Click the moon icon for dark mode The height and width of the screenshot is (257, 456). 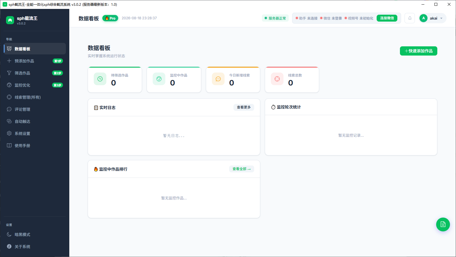click(9, 234)
